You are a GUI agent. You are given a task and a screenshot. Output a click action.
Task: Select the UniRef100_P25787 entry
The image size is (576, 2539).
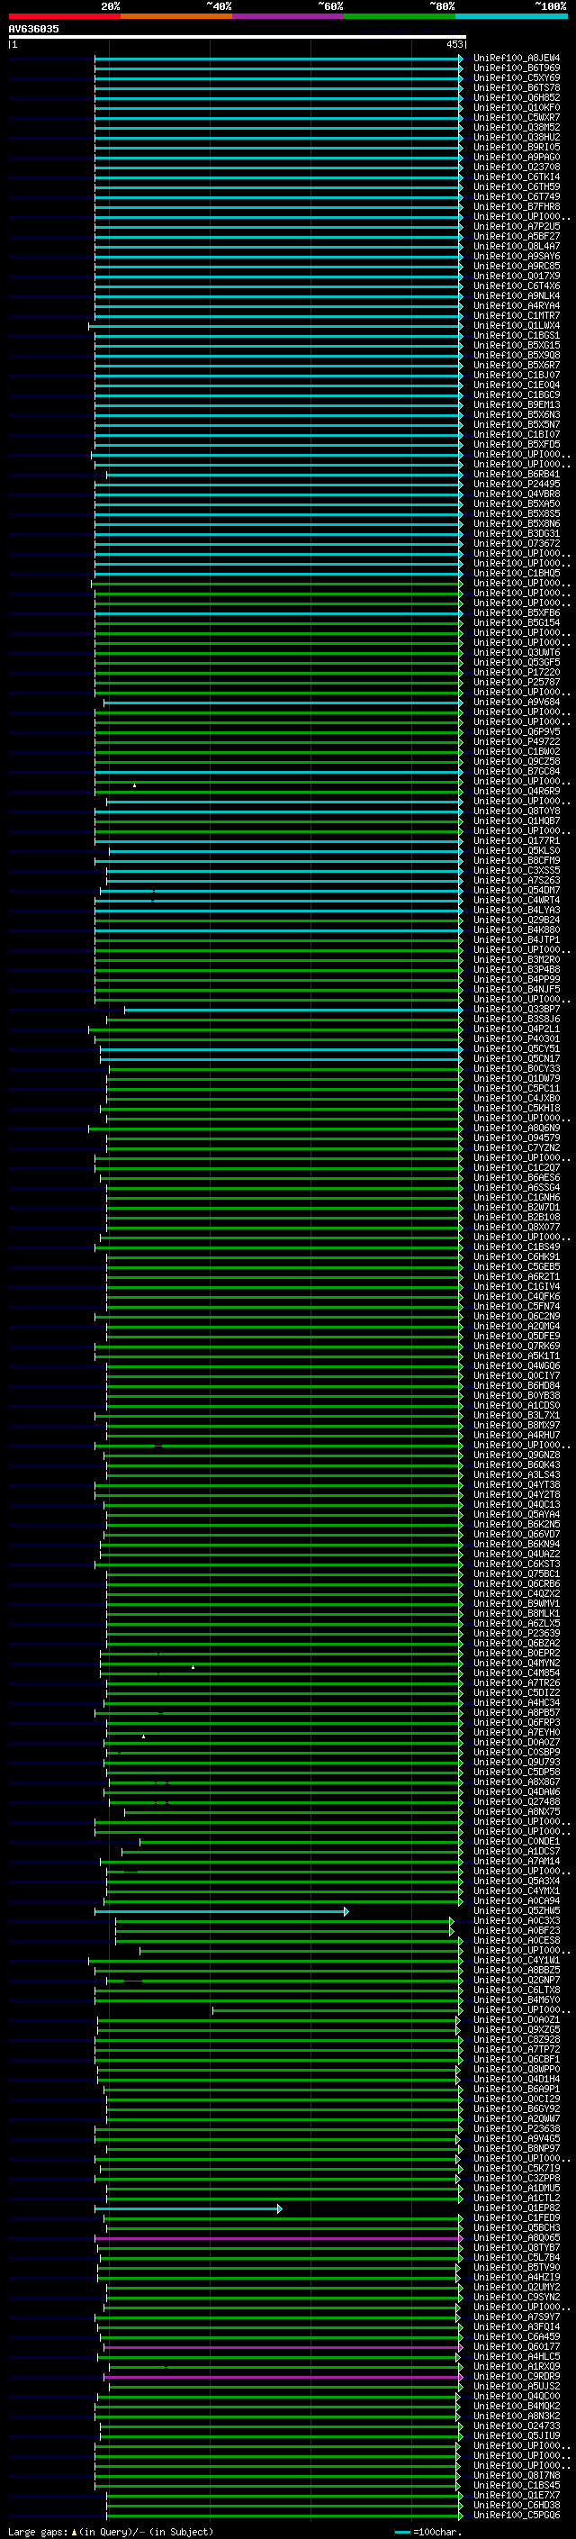tap(517, 682)
